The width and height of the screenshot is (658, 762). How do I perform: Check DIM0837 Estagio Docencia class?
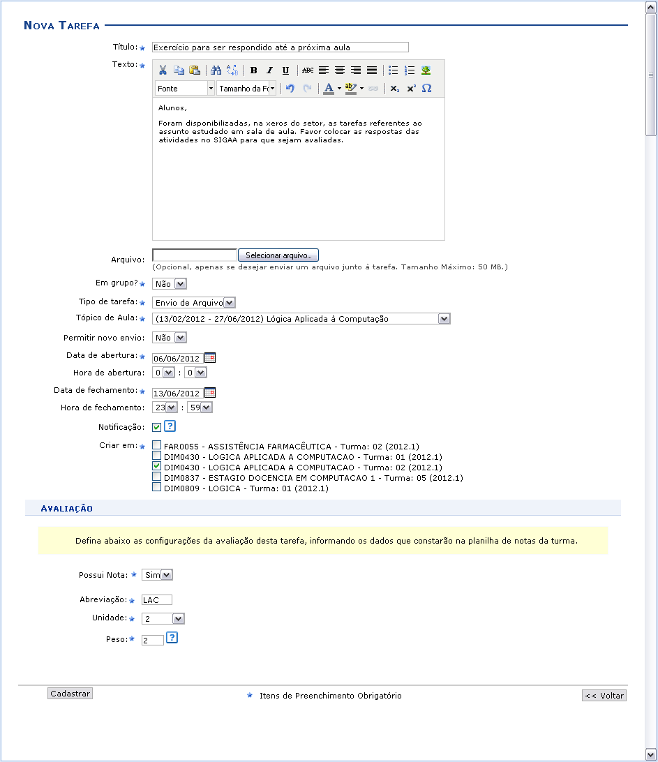[x=156, y=477]
